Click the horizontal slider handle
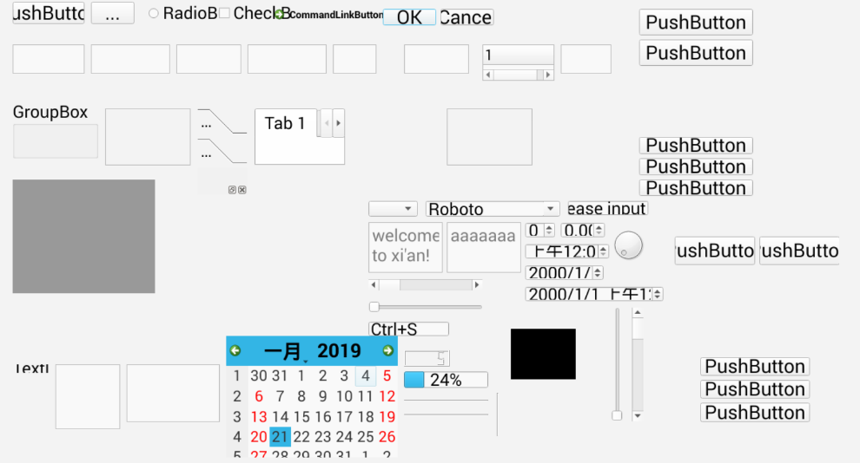The height and width of the screenshot is (463, 860). point(374,306)
